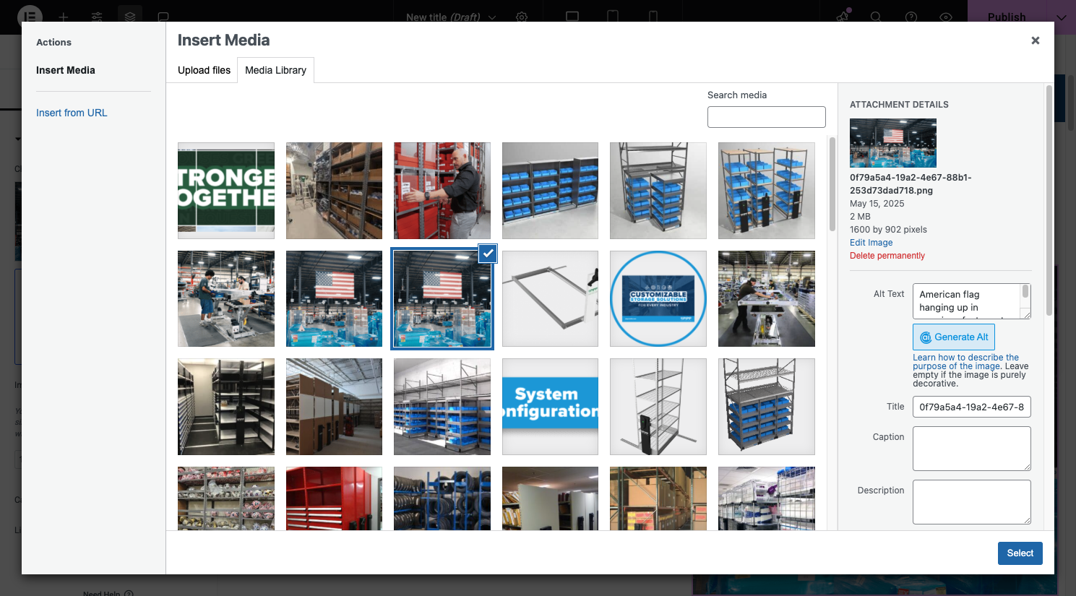The image size is (1076, 596).
Task: Confirm with the Select button
Action: point(1020,553)
